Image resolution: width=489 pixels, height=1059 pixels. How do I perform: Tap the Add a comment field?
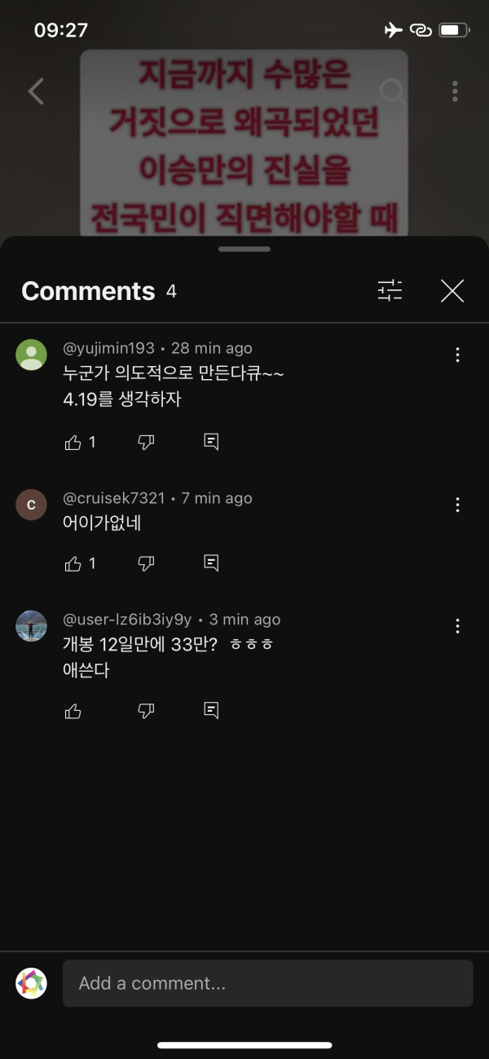267,983
